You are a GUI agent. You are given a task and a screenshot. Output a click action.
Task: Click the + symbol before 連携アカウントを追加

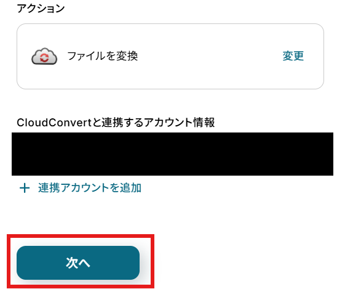(25, 188)
